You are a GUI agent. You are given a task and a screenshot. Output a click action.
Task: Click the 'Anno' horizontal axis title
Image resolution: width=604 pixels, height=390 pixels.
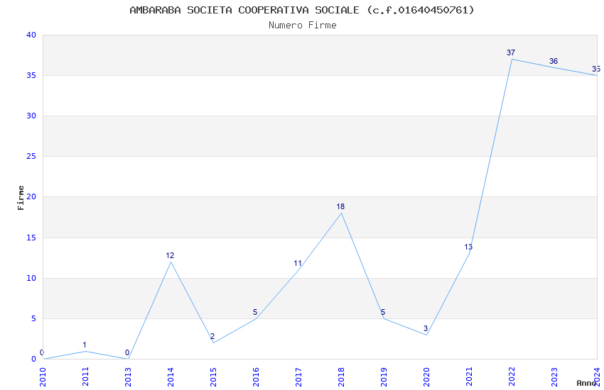pyautogui.click(x=586, y=383)
